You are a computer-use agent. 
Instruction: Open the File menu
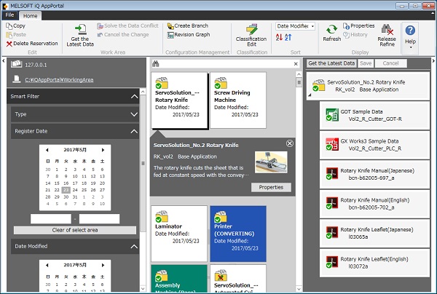click(x=9, y=15)
